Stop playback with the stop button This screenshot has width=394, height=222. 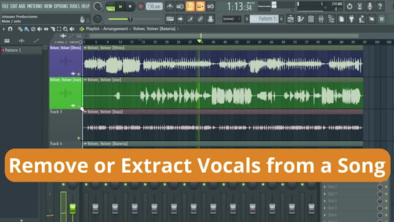[x=130, y=6]
